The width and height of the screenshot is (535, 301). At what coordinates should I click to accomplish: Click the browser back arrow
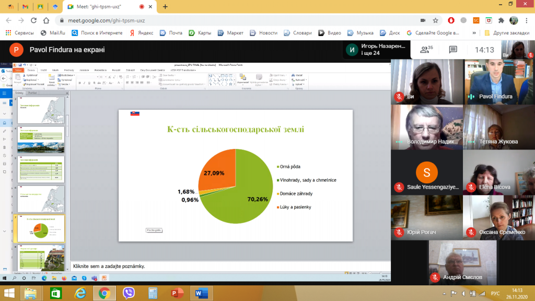[x=8, y=20]
